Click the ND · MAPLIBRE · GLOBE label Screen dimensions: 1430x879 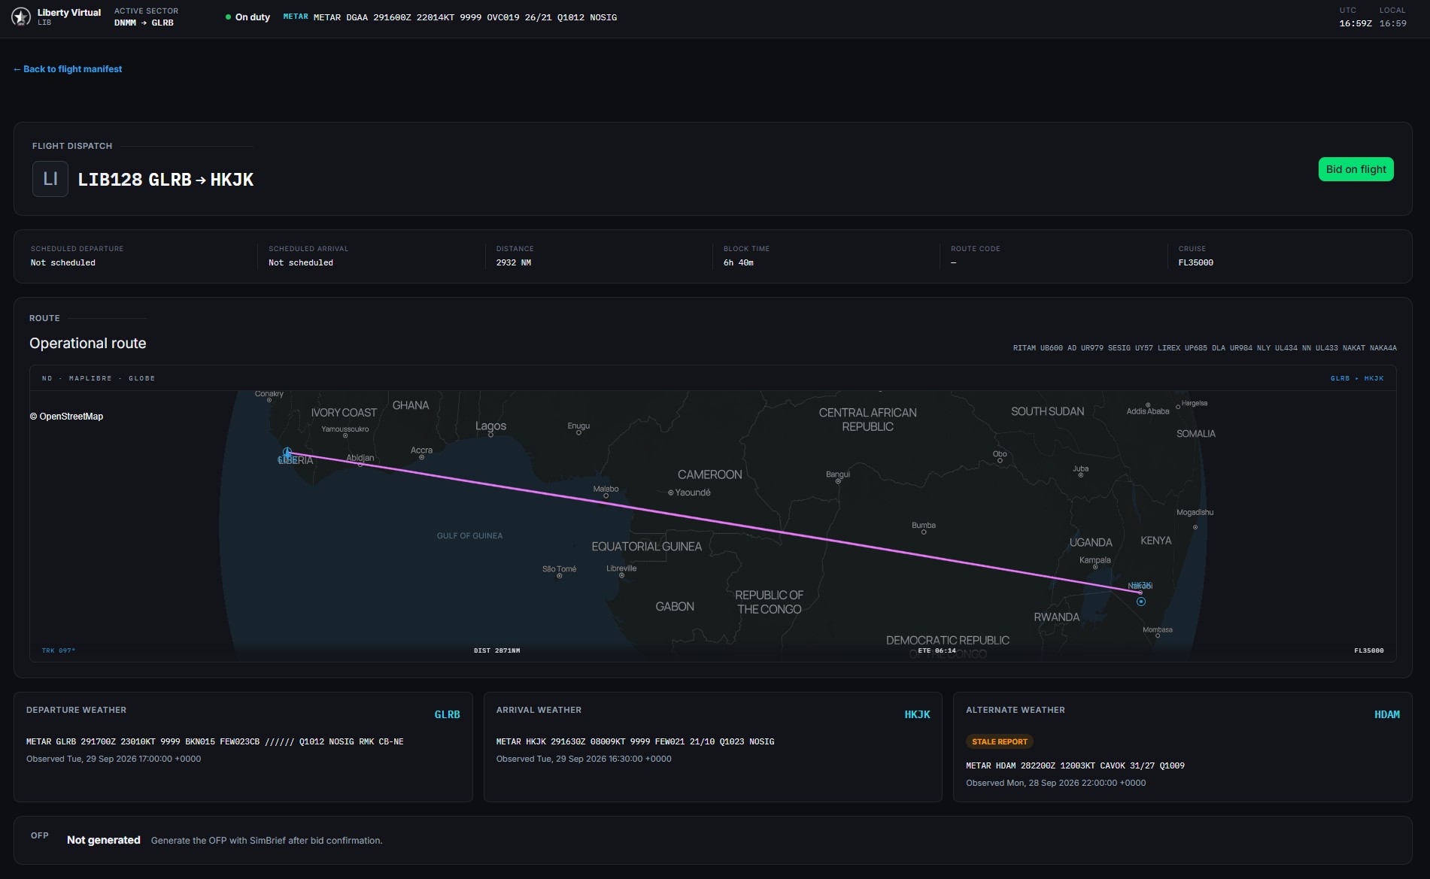[x=99, y=378]
